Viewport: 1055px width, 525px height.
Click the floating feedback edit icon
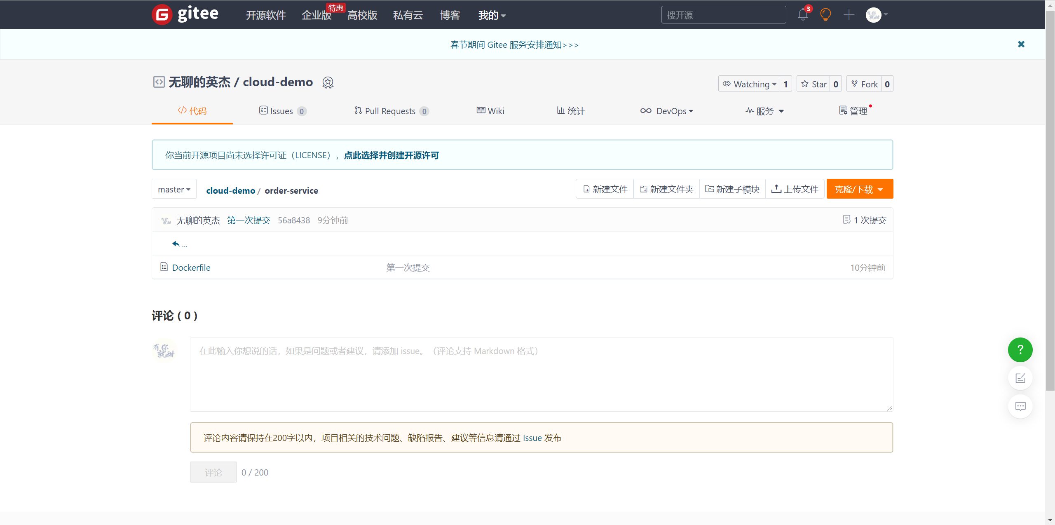point(1020,378)
